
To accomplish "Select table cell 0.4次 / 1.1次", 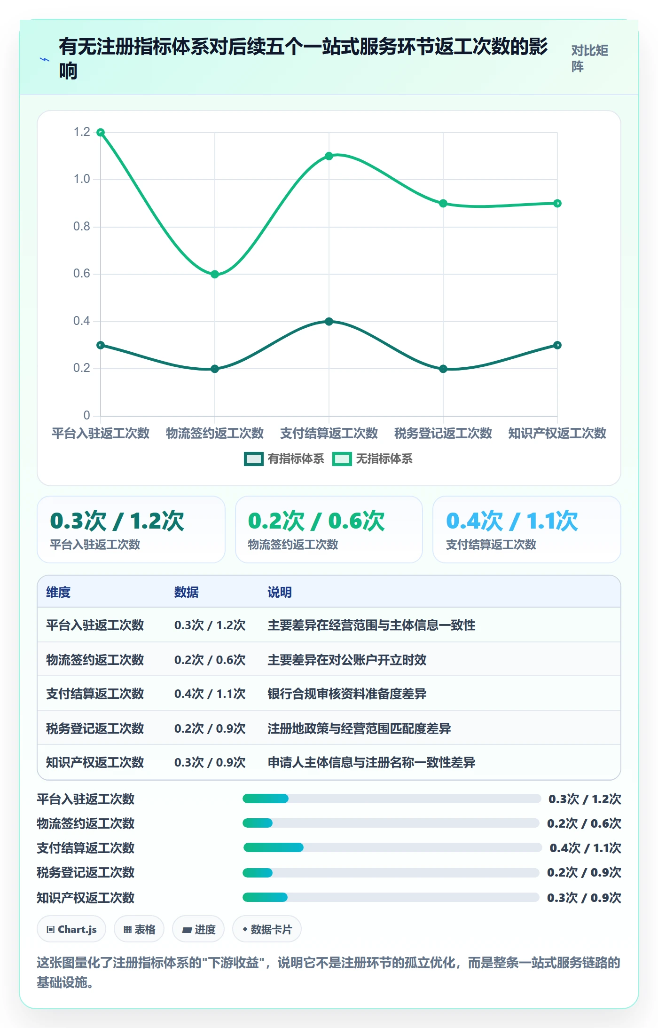I will point(210,694).
